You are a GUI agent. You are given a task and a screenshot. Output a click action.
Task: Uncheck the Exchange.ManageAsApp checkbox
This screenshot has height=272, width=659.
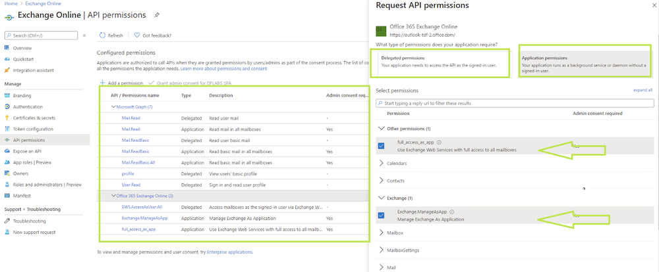(x=381, y=215)
